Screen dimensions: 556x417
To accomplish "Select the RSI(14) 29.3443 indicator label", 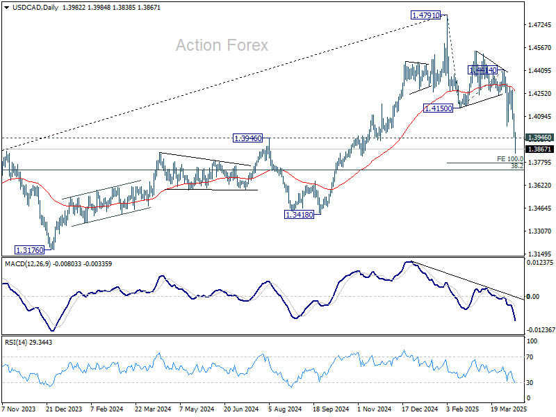I will (28, 343).
